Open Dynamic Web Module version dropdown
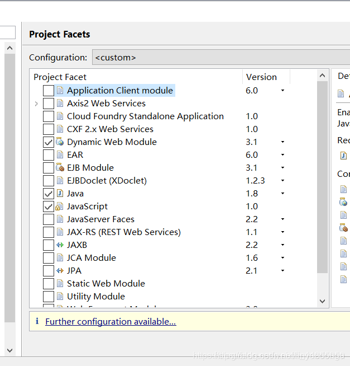This screenshot has width=350, height=366. click(x=282, y=142)
